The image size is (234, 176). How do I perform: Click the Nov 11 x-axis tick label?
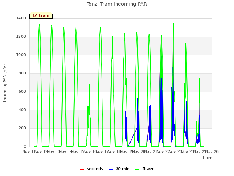pyautogui.click(x=29, y=151)
